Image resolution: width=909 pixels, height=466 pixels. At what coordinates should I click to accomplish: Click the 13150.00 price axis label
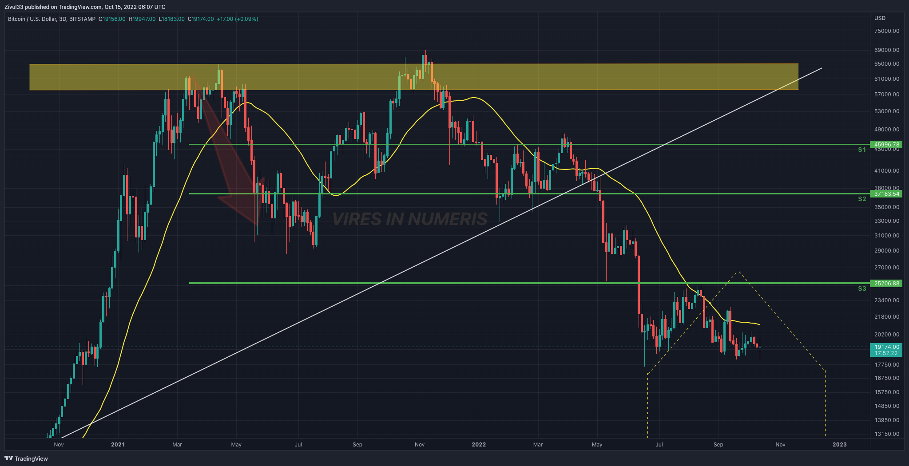(x=887, y=434)
